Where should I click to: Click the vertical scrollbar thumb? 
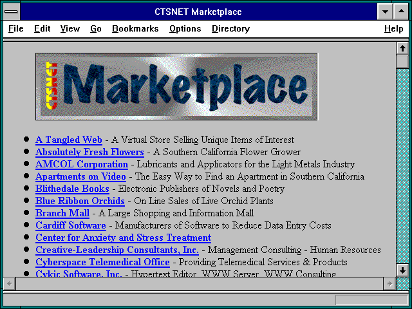pos(402,62)
